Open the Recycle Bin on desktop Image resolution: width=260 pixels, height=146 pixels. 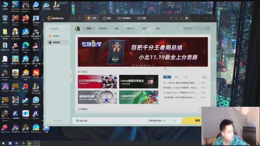(x=5, y=19)
